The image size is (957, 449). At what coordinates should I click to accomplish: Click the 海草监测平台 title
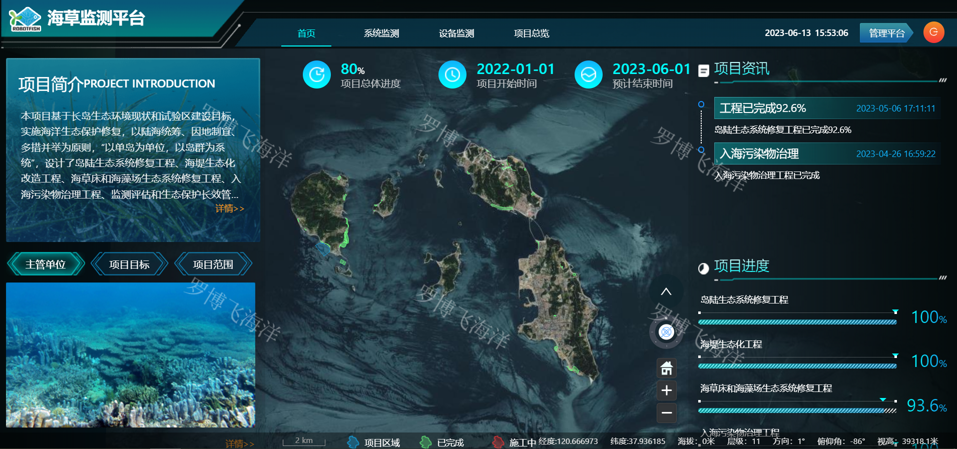pos(96,18)
